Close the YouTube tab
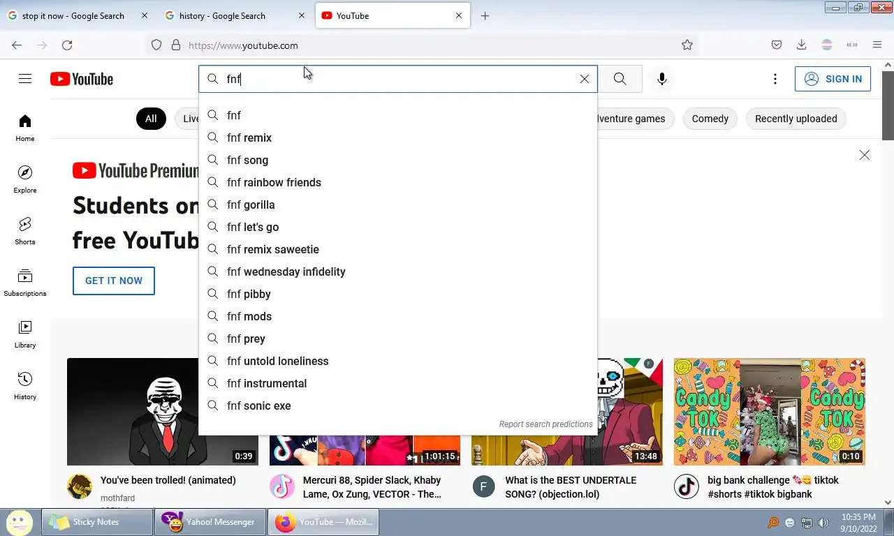Viewport: 894px width, 536px height. click(459, 15)
